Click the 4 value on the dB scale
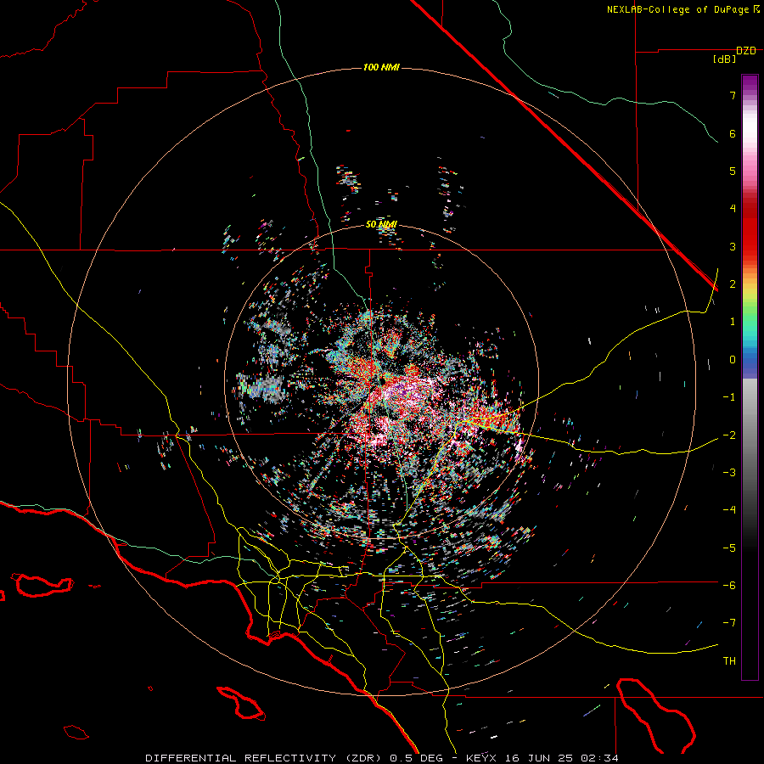Screen dimensions: 764x764 pos(733,209)
